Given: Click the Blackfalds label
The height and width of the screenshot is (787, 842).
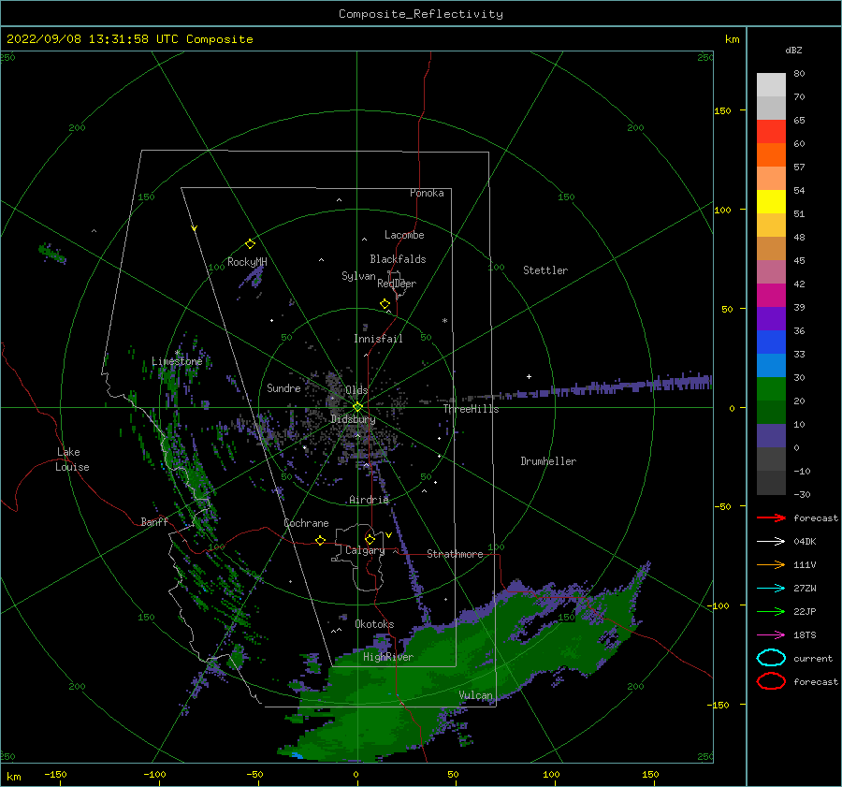Looking at the screenshot, I should coord(398,259).
